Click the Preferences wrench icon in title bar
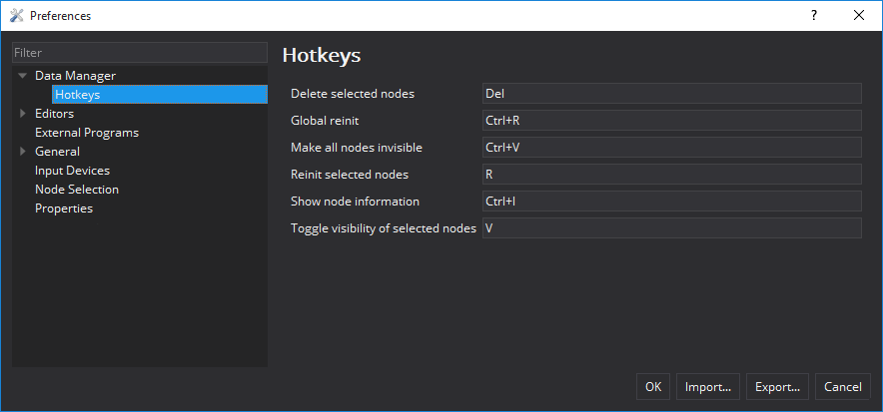 tap(16, 16)
